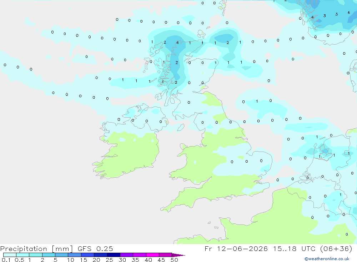Select the 15–20 mm royal blue legend swatch
Viewport: 357px width, 262px height.
(x=87, y=255)
